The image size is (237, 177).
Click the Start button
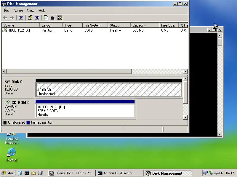(8, 173)
